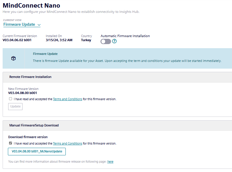Click the country value Turkey
The height and width of the screenshot is (172, 232).
click(x=86, y=40)
